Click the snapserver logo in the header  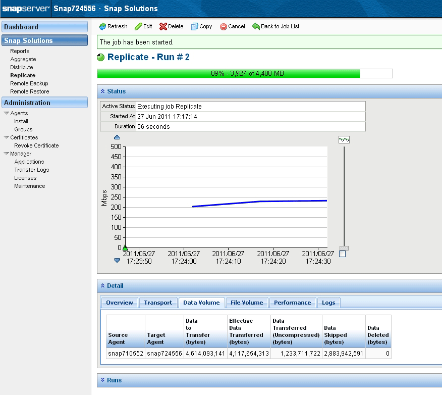(x=26, y=9)
